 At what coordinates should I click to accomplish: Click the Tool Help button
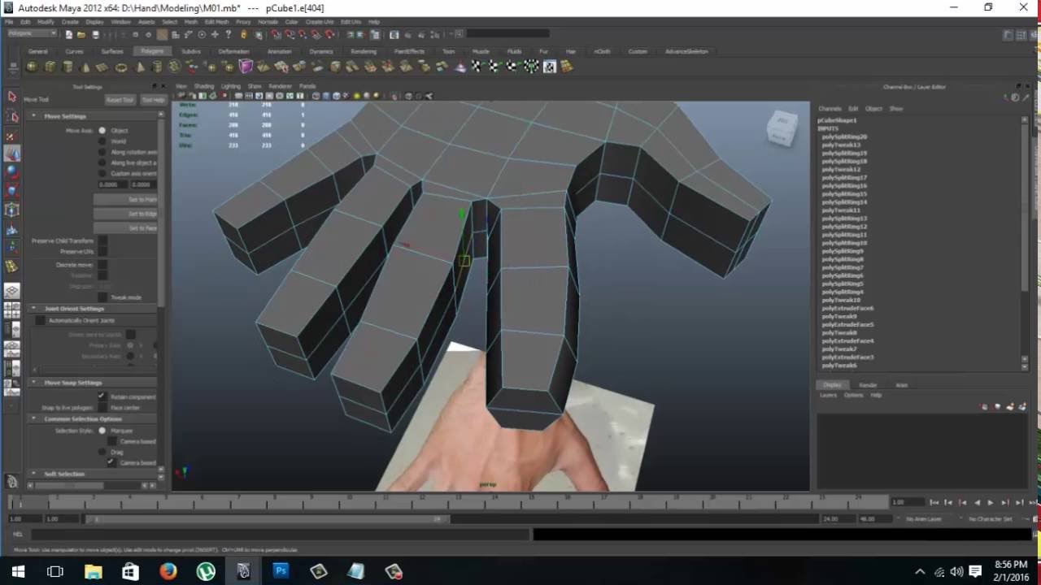153,100
